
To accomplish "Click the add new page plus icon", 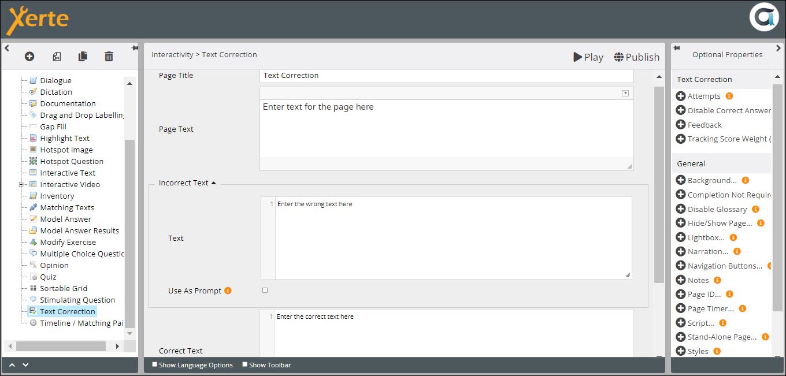I will 29,56.
